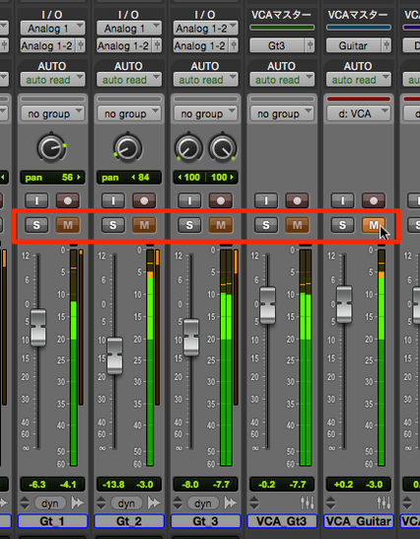Viewport: 420px width, 539px height.
Task: Click the double-arrow icon on Gt_1
Action: [78, 503]
